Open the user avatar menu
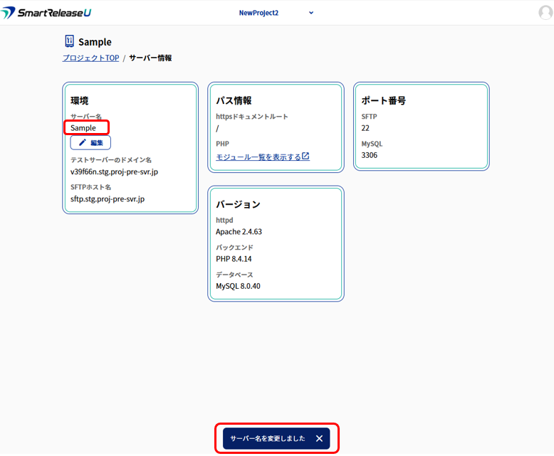The width and height of the screenshot is (554, 456). 545,13
